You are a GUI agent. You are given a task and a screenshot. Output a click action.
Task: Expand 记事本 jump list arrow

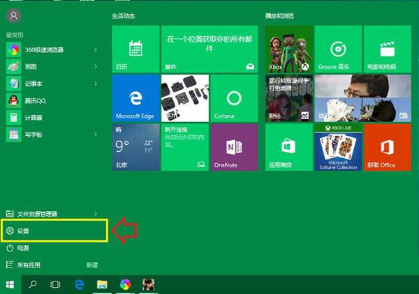(x=96, y=84)
